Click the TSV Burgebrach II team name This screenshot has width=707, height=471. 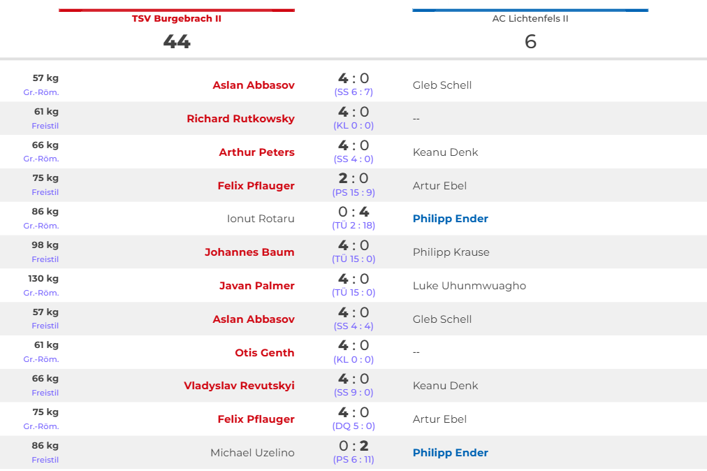(x=176, y=19)
